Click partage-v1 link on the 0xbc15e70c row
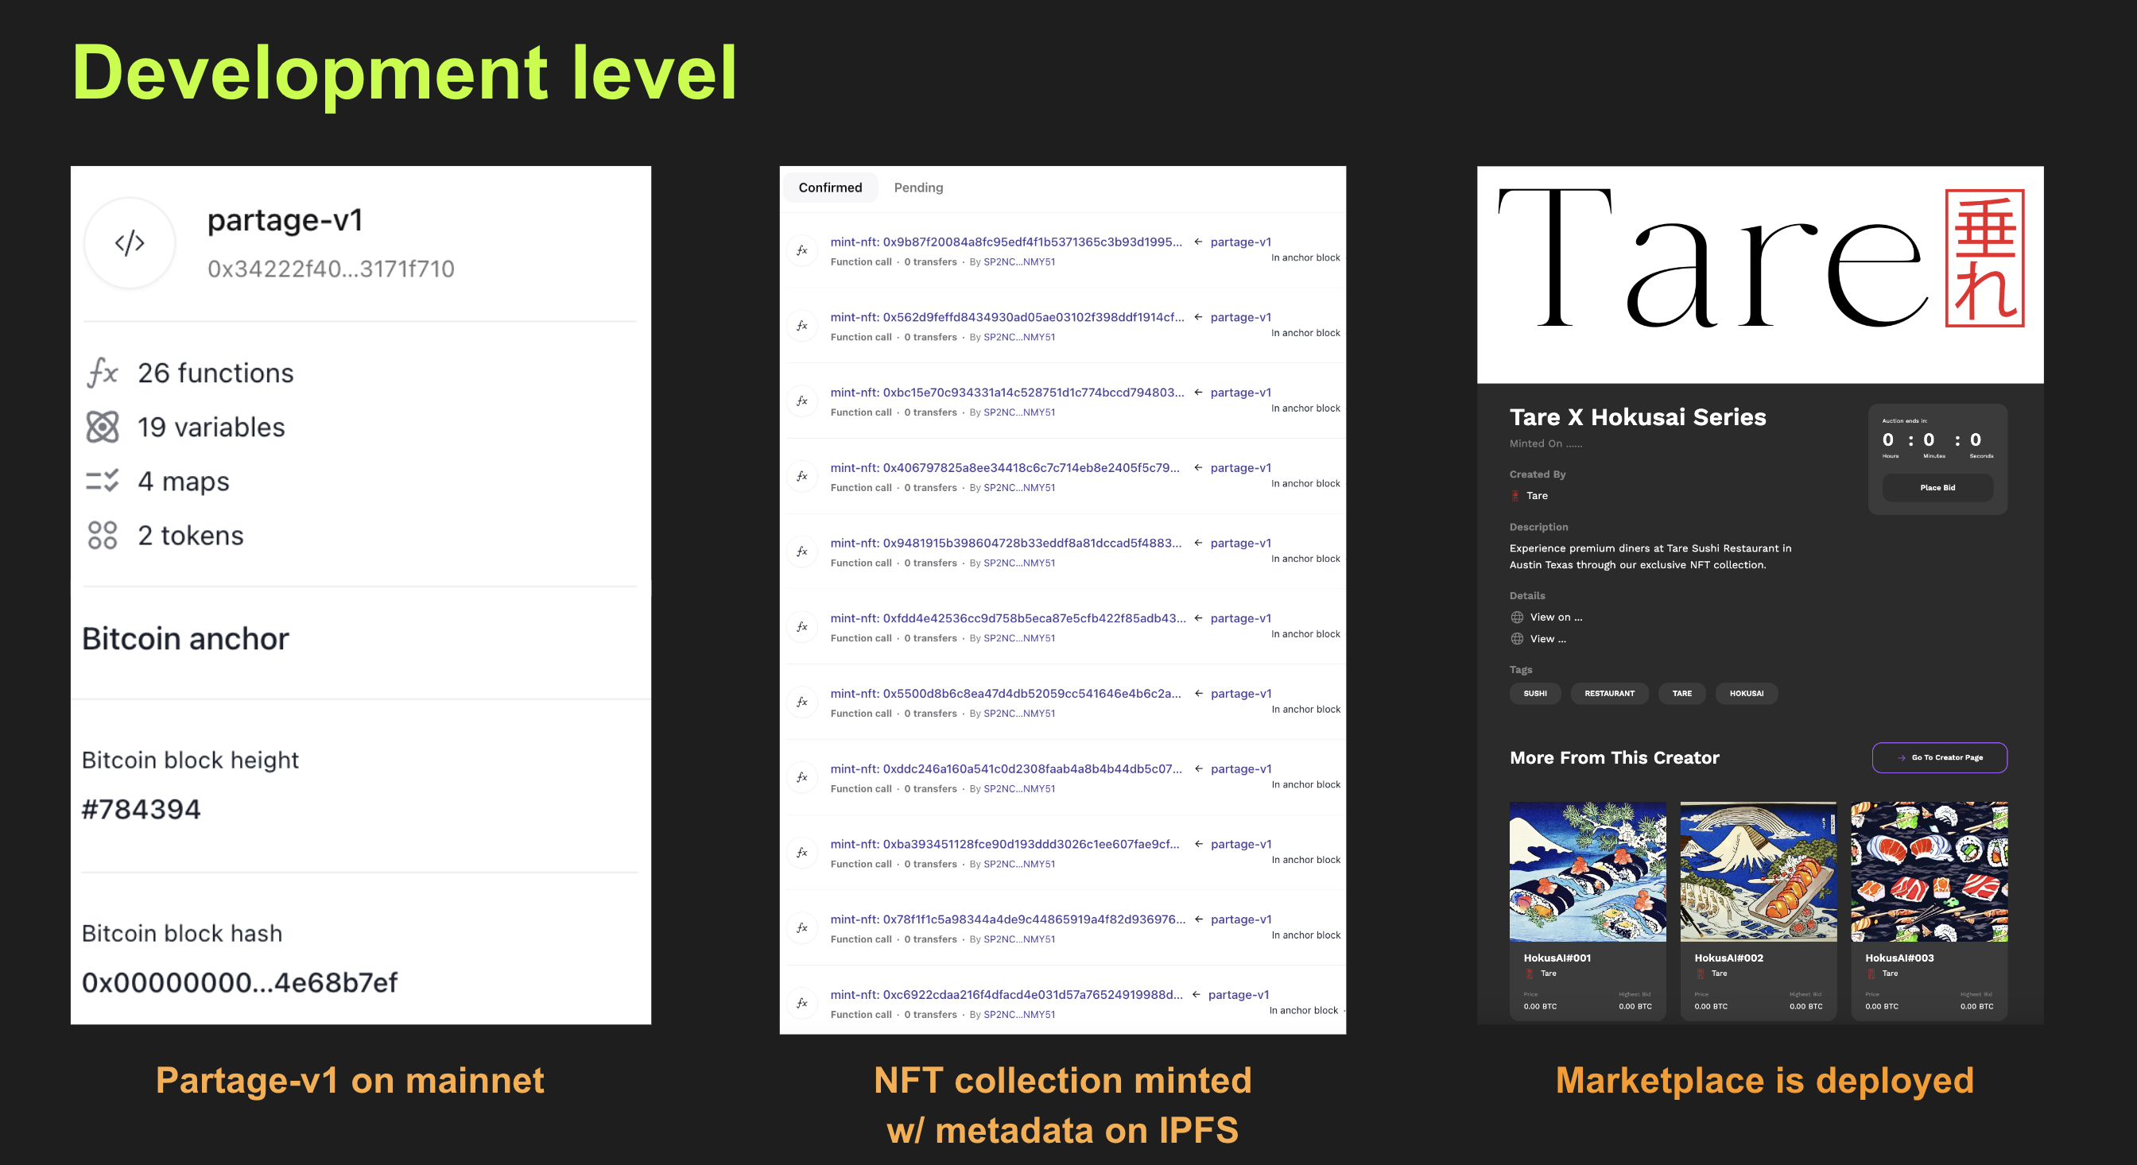Viewport: 2137px width, 1165px height. tap(1240, 393)
